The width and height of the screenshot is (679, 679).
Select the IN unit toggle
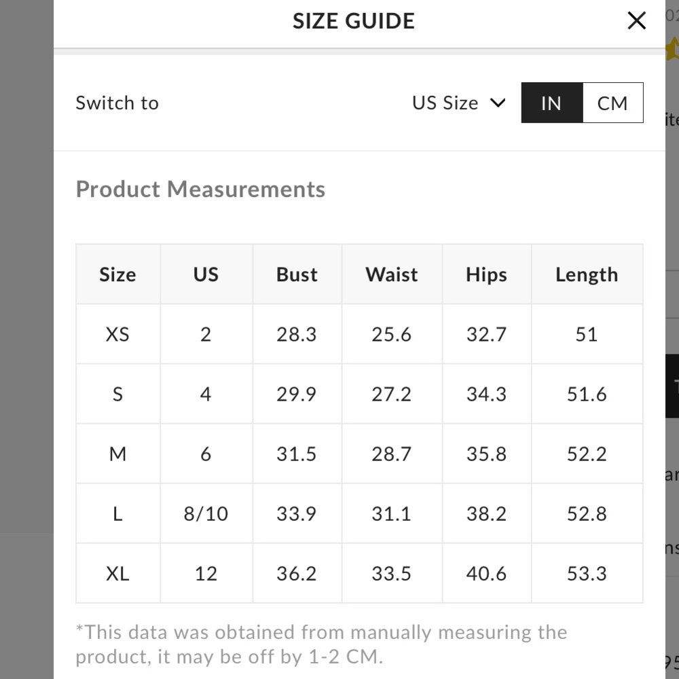[x=551, y=103]
